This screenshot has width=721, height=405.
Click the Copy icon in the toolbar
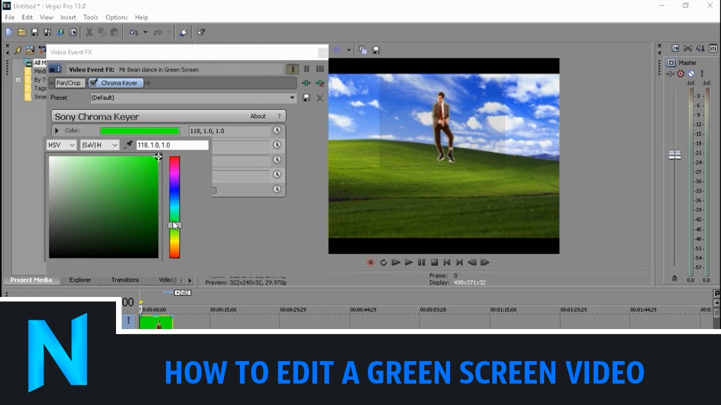tap(102, 33)
